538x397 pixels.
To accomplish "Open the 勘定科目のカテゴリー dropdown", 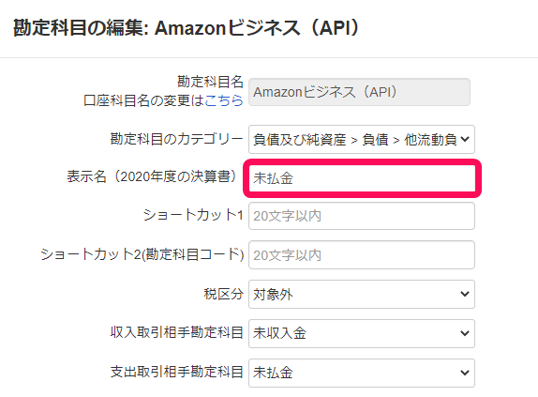I will click(x=362, y=140).
